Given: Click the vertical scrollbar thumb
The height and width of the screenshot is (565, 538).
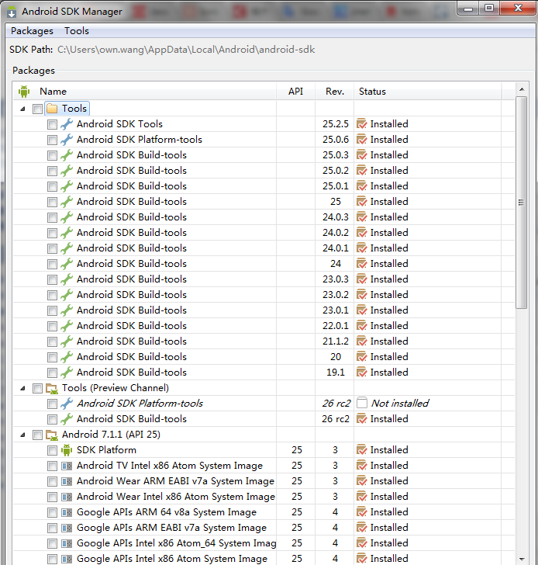Looking at the screenshot, I should point(522,203).
